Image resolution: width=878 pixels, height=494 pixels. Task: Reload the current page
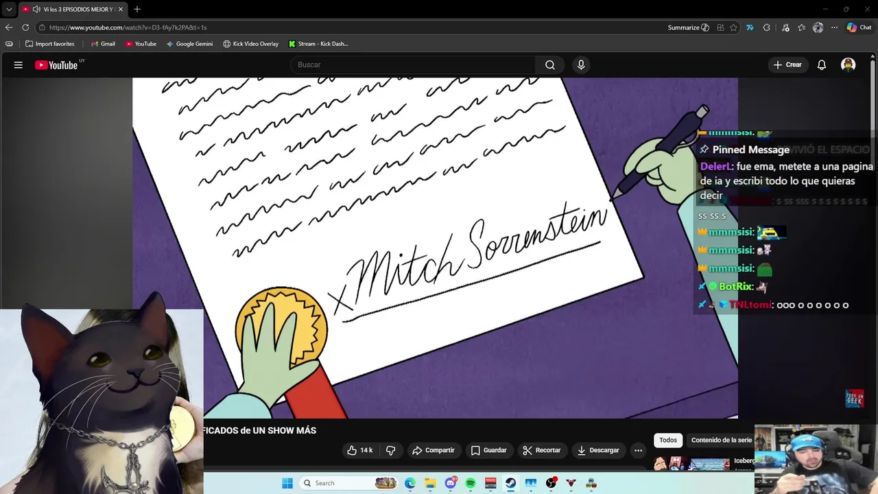click(x=25, y=27)
